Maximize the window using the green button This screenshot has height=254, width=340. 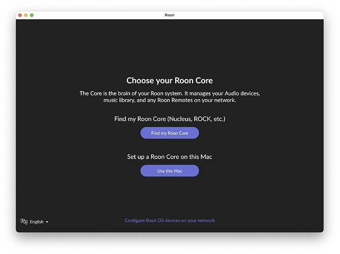[32, 15]
